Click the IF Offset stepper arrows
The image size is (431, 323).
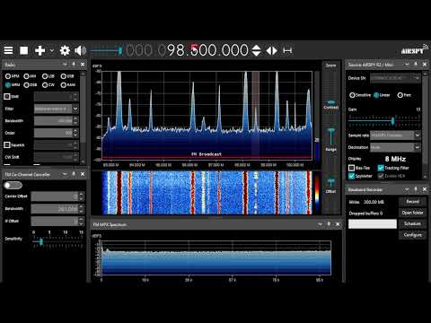coord(81,222)
